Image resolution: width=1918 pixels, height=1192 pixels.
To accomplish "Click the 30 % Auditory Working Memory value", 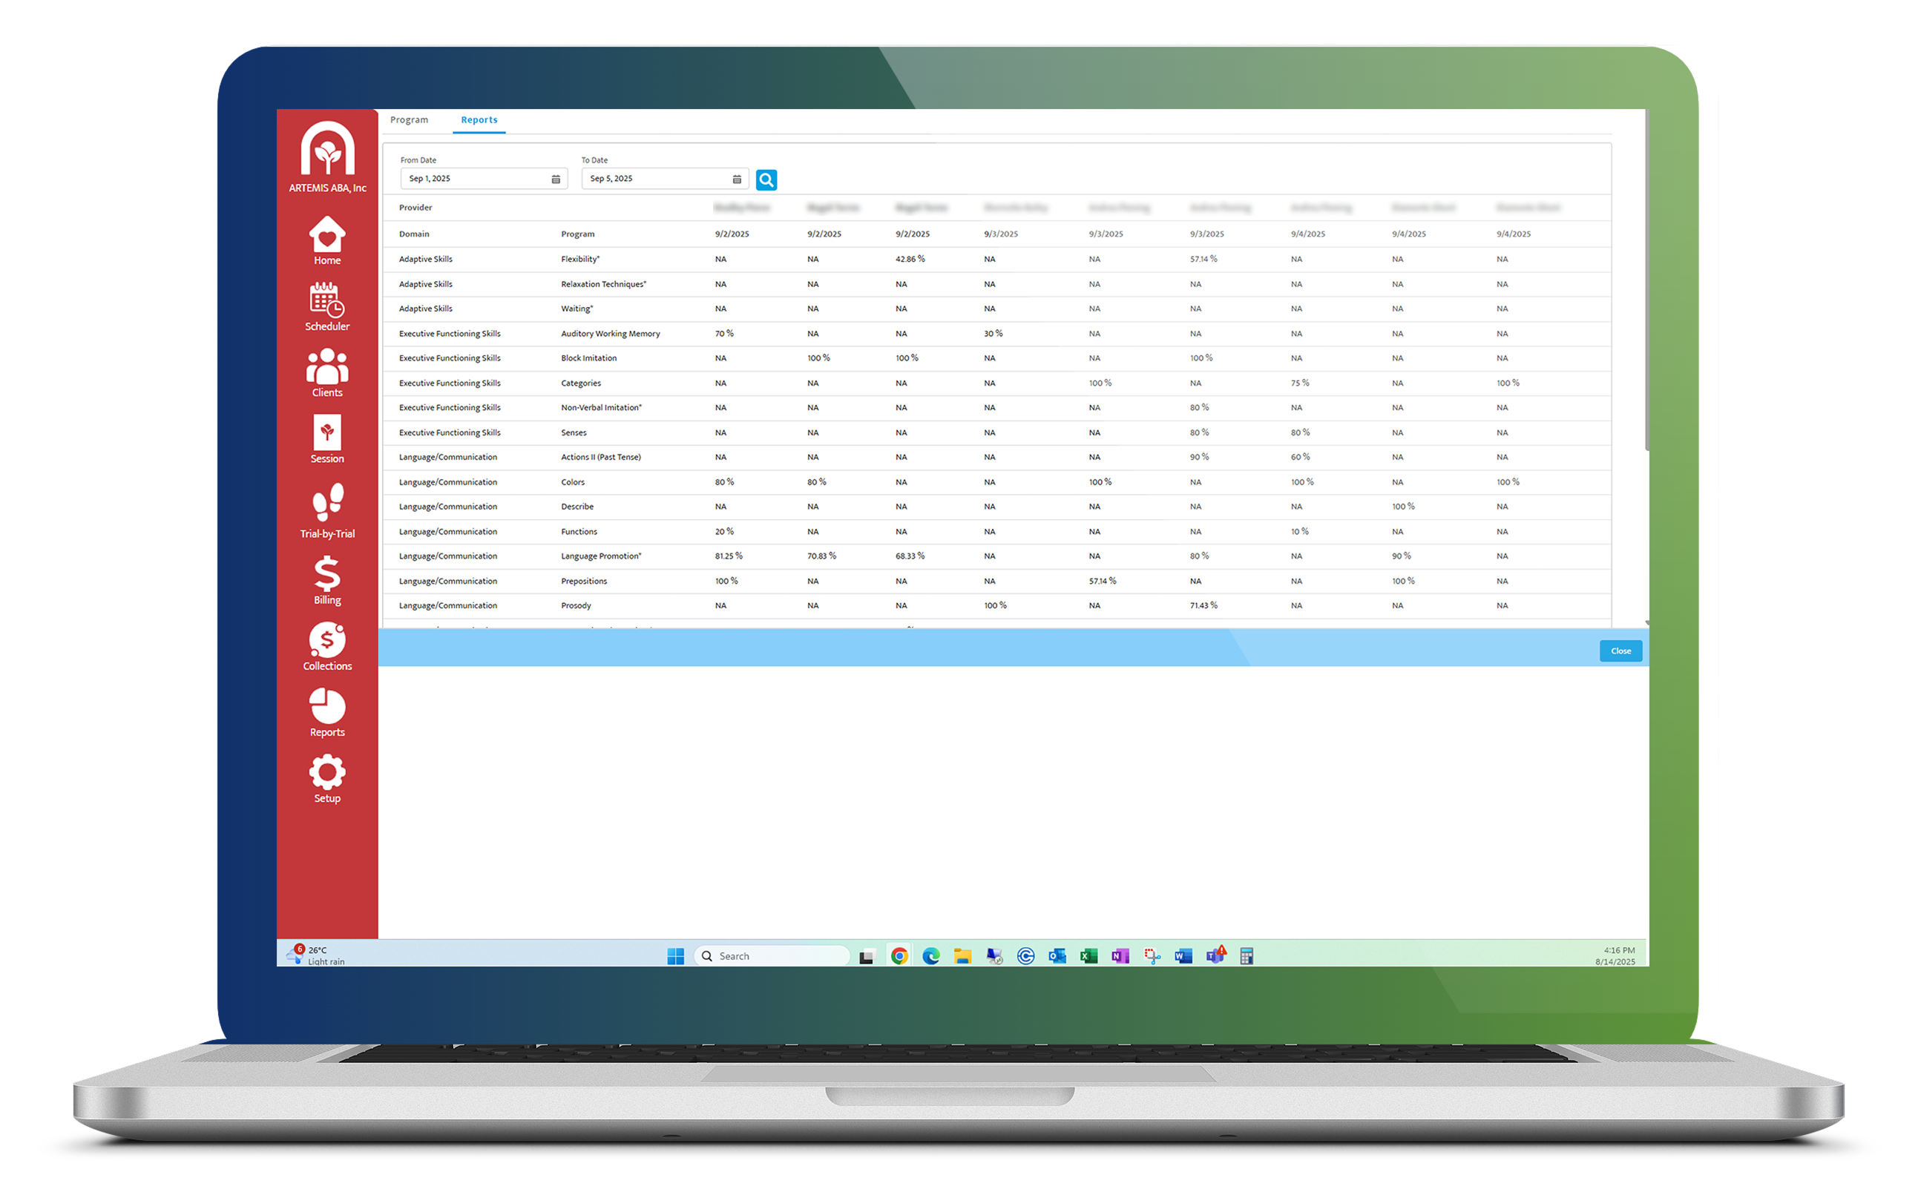I will pyautogui.click(x=994, y=335).
